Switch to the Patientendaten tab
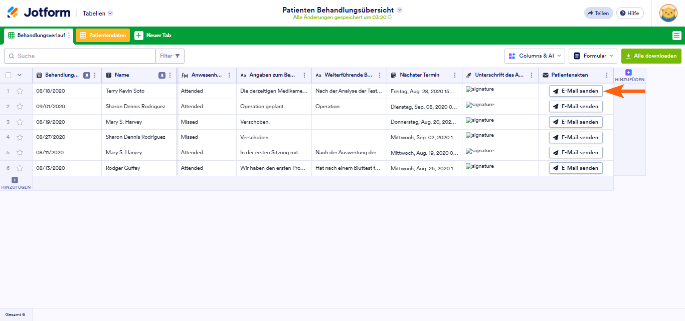This screenshot has height=321, width=685. (102, 35)
